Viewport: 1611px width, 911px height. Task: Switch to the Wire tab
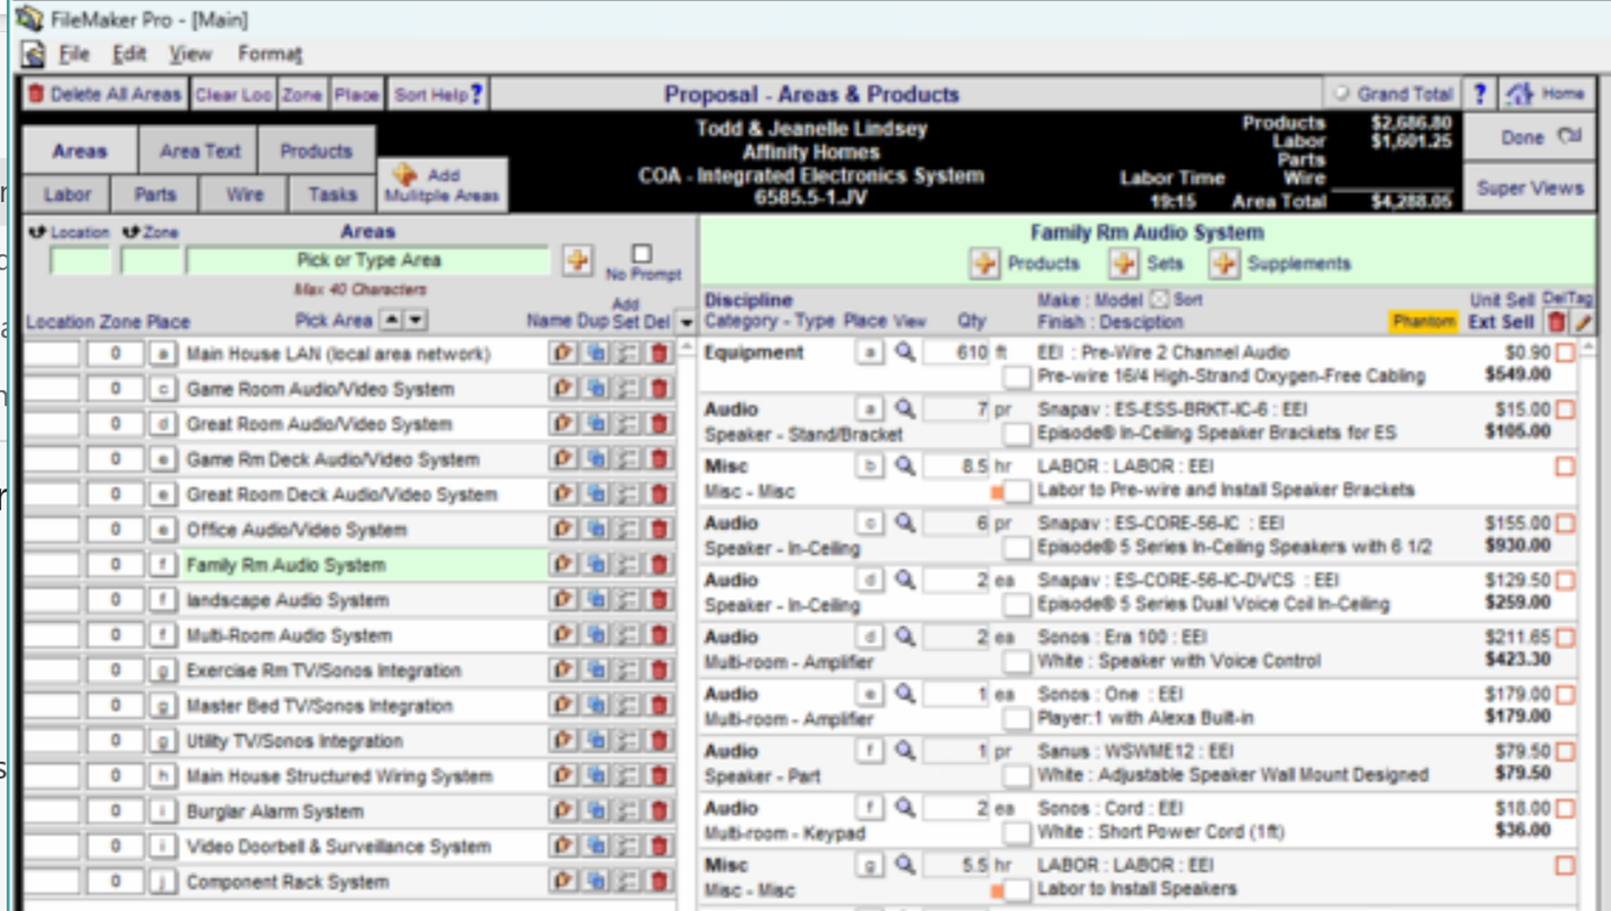click(x=245, y=194)
